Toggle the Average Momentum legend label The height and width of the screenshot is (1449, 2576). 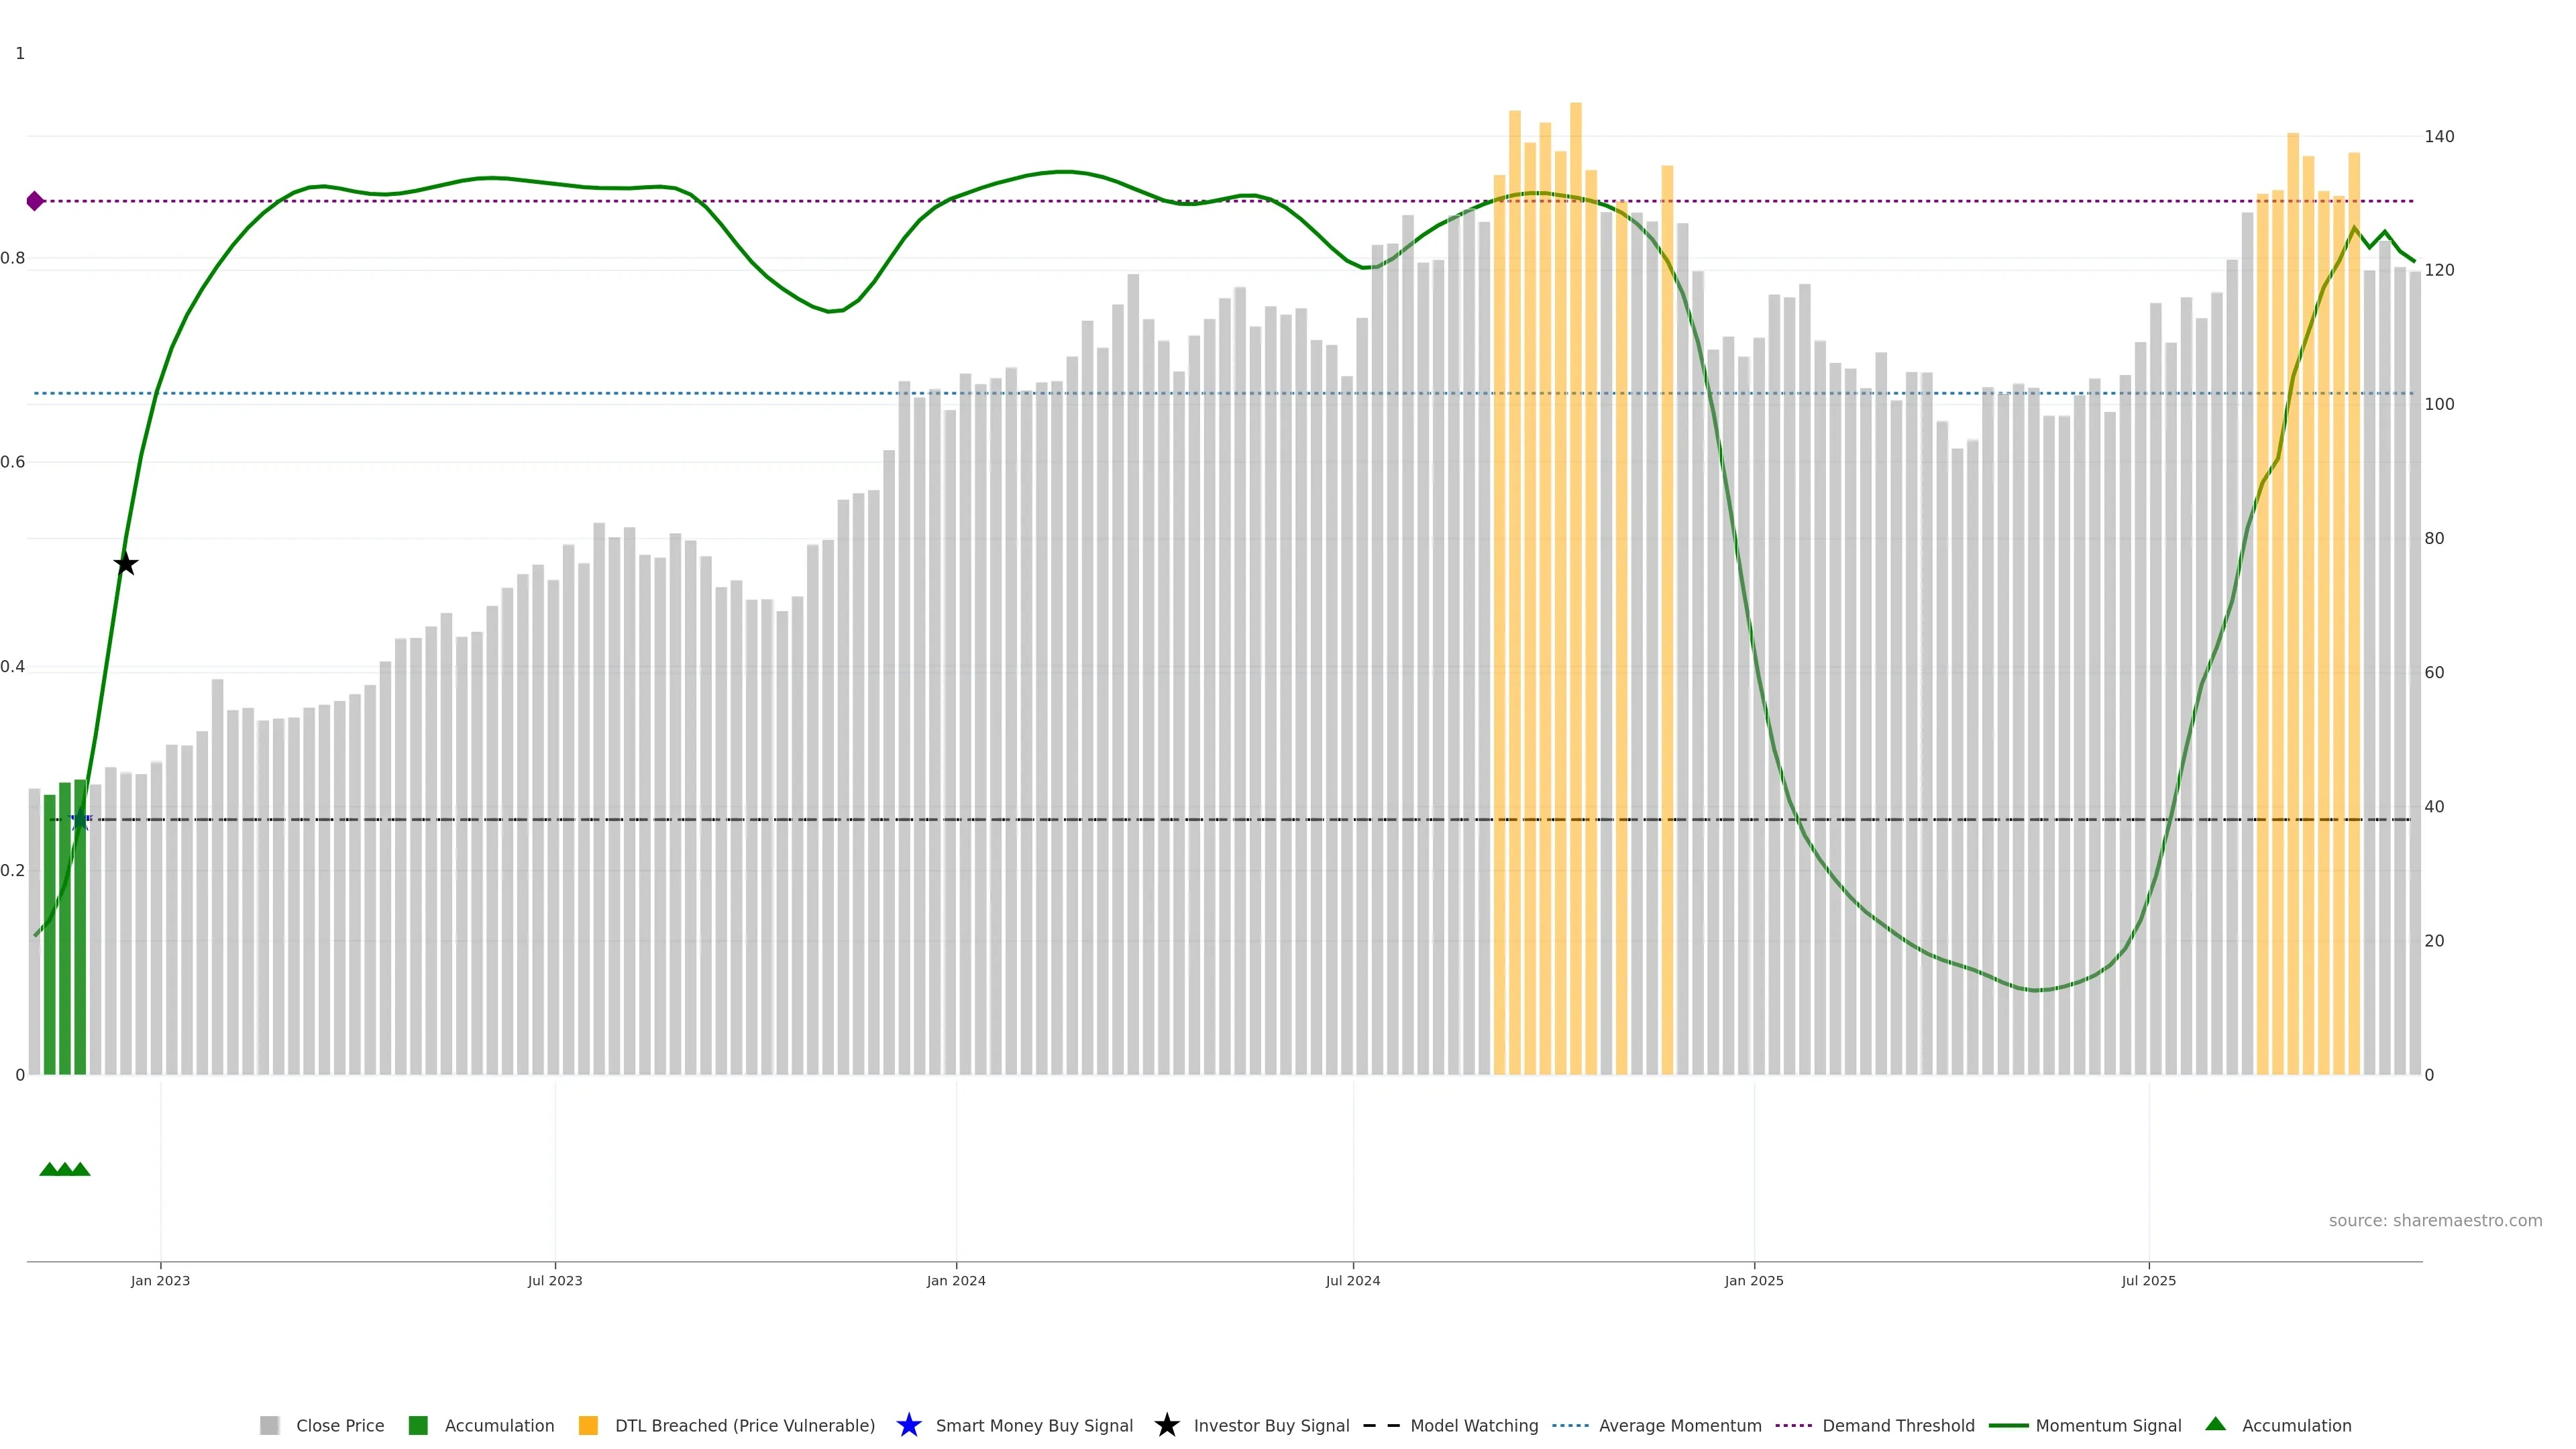pyautogui.click(x=1680, y=1425)
